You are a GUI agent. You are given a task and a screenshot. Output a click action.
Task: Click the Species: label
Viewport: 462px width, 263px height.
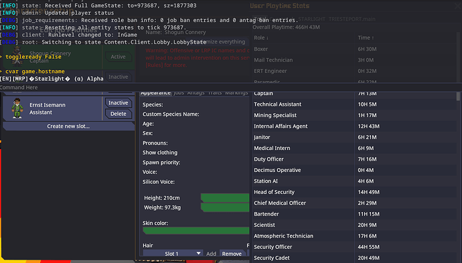(x=153, y=104)
